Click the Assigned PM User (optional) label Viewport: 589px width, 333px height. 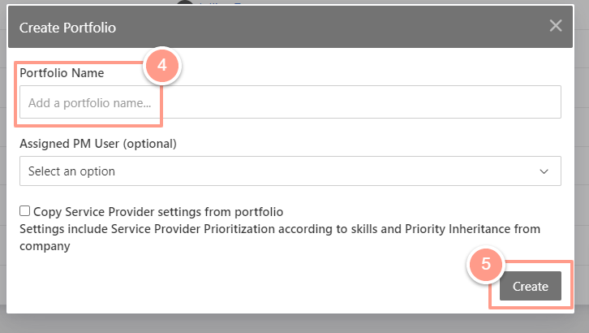[98, 144]
